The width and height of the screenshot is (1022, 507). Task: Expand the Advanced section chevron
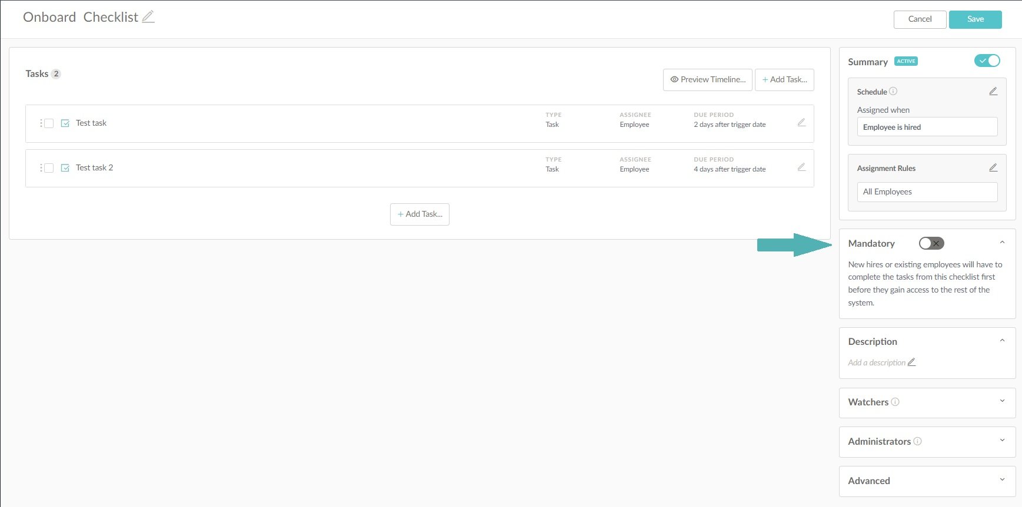click(1002, 480)
